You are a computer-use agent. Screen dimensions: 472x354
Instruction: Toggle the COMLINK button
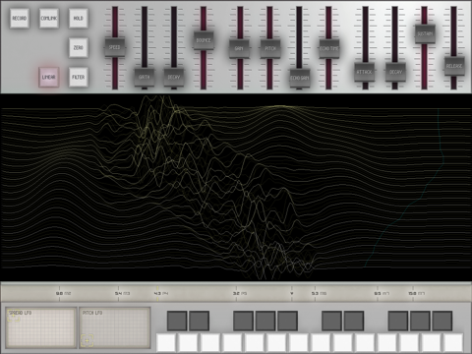pos(49,19)
